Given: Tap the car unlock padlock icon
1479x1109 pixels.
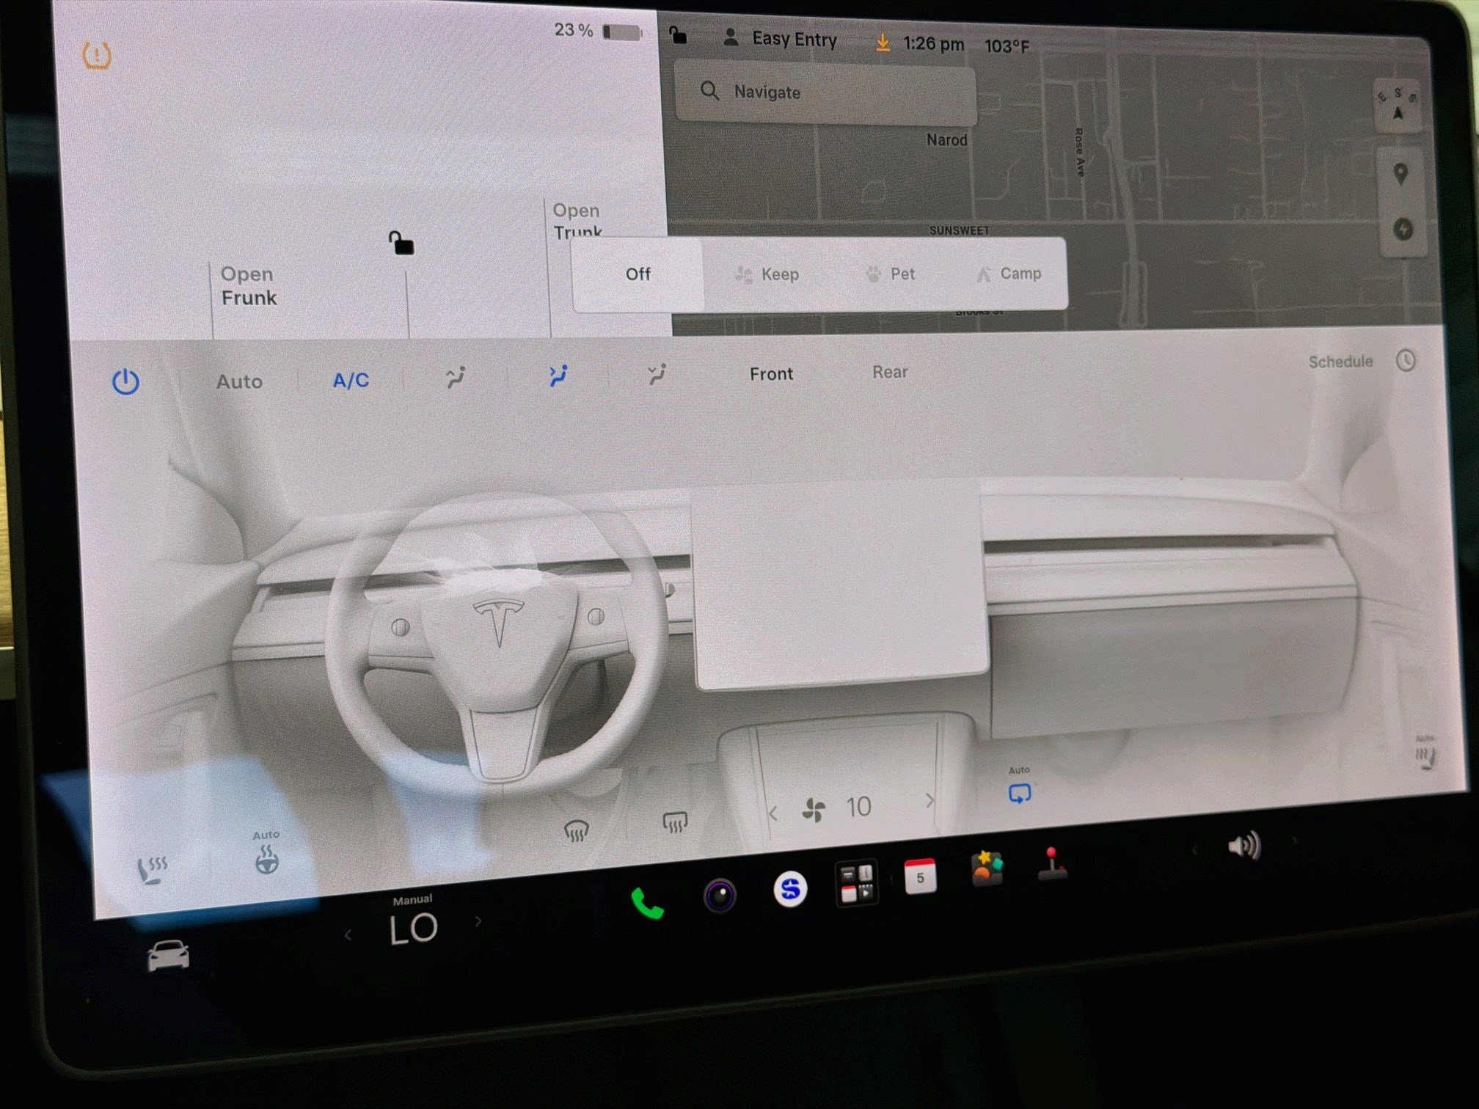Looking at the screenshot, I should pos(401,243).
